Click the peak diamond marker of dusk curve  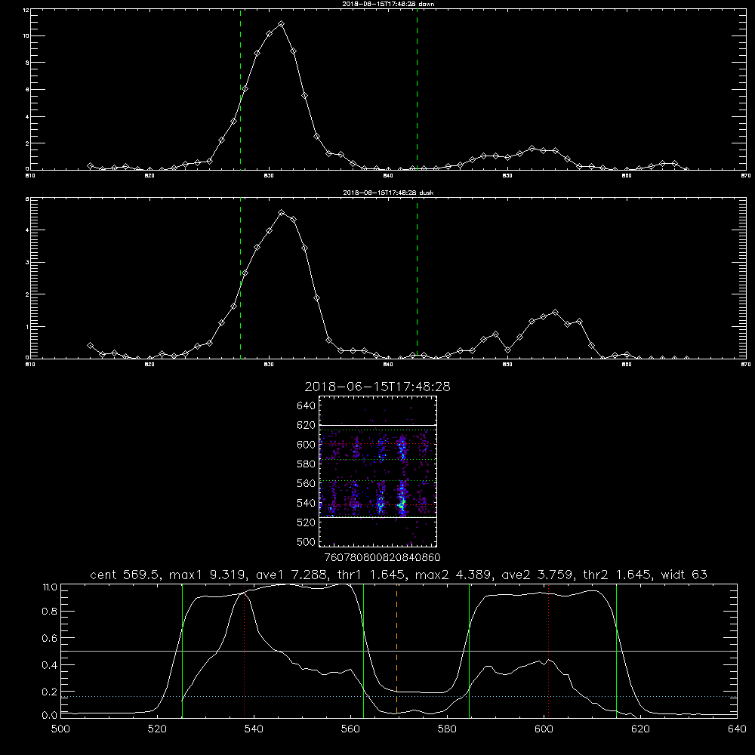[x=282, y=212]
